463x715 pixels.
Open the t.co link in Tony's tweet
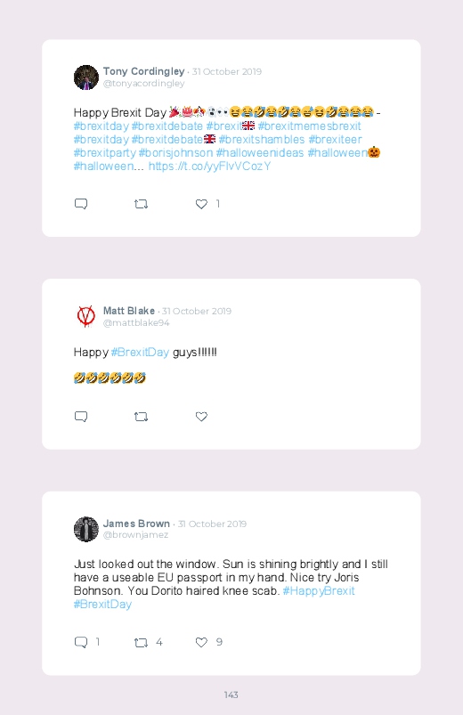(210, 166)
